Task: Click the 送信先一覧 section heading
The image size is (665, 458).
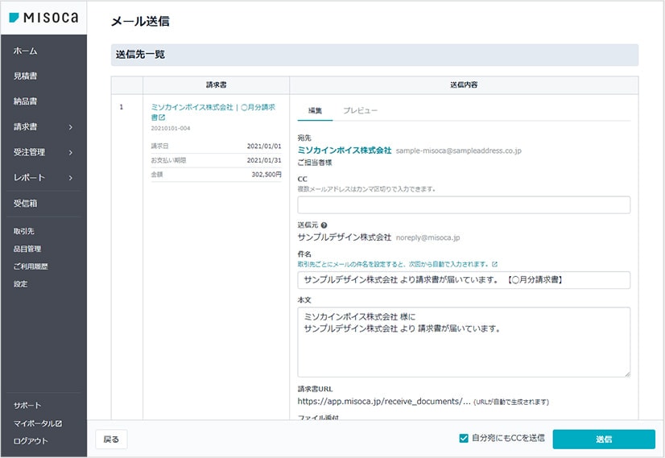Action: [x=140, y=55]
